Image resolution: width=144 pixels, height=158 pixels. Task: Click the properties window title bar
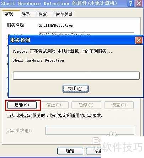(x=63, y=3)
